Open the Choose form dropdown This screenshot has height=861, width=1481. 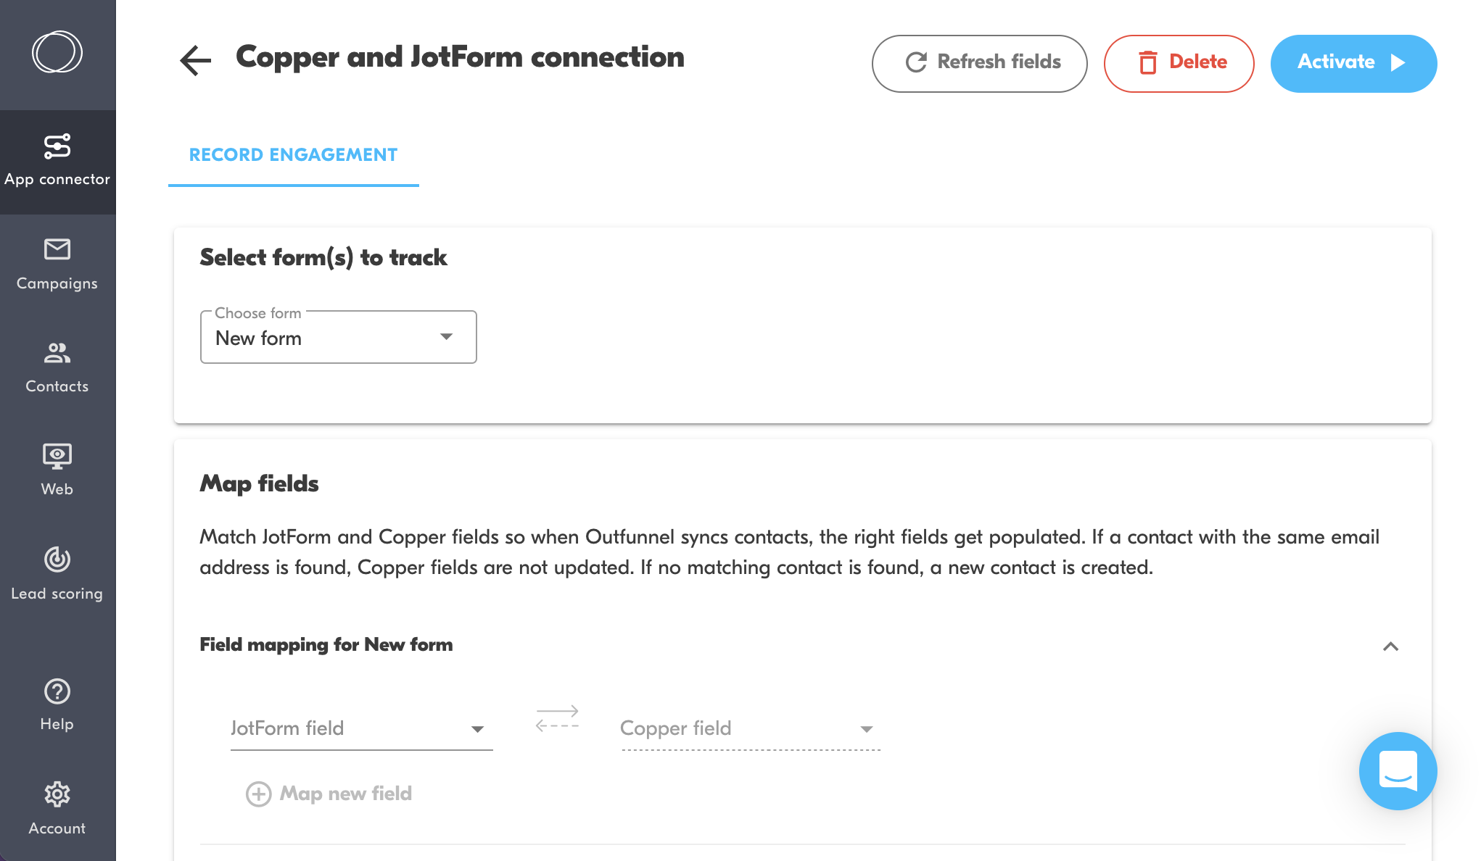pos(339,336)
